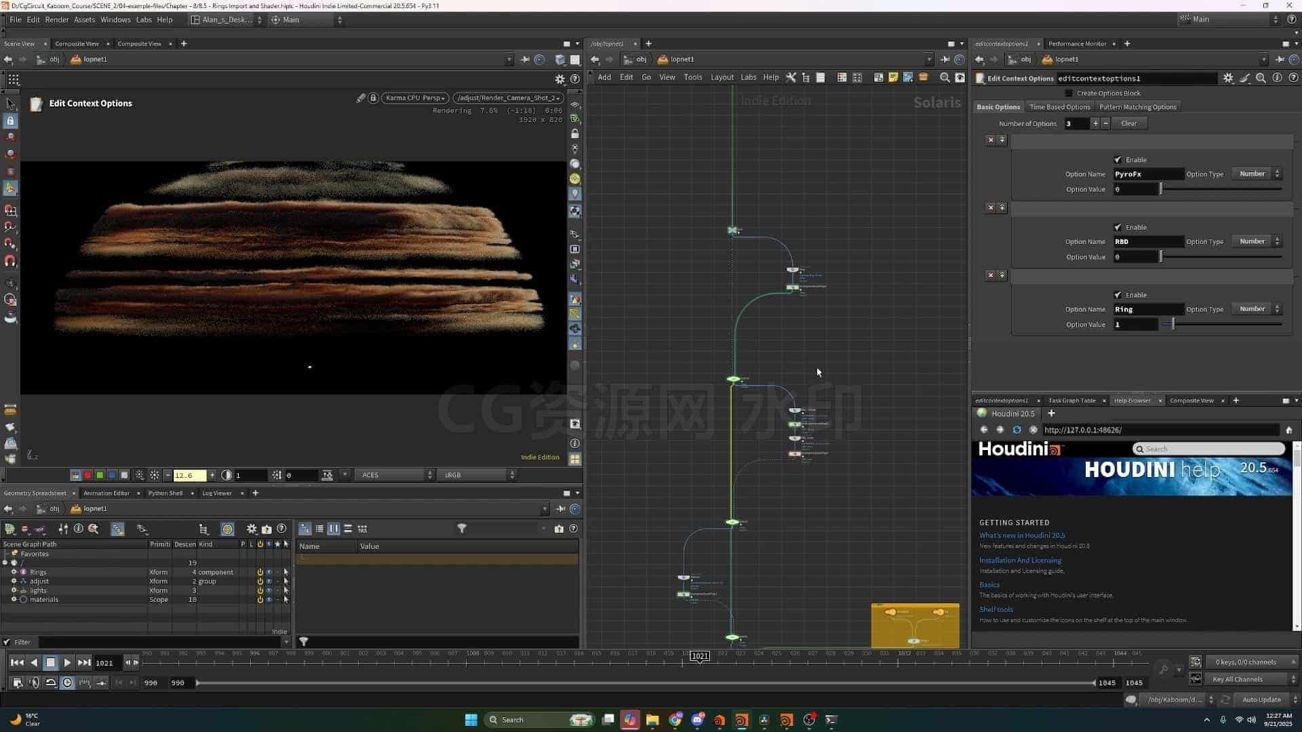Switch to Pattern Matching Options tab
The height and width of the screenshot is (732, 1302).
[x=1137, y=107]
